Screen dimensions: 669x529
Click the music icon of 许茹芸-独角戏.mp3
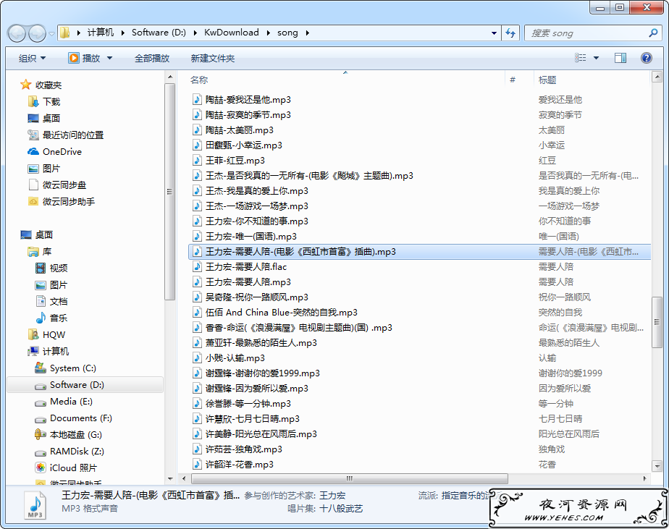tap(197, 449)
